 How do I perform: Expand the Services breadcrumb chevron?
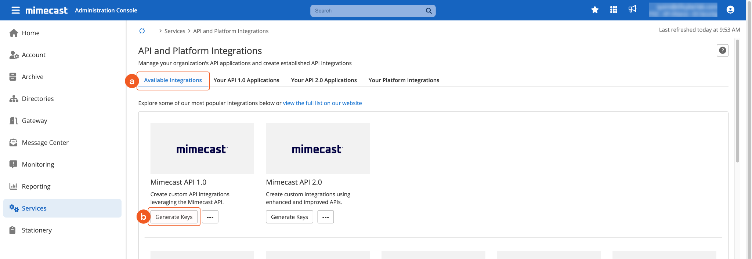[160, 31]
